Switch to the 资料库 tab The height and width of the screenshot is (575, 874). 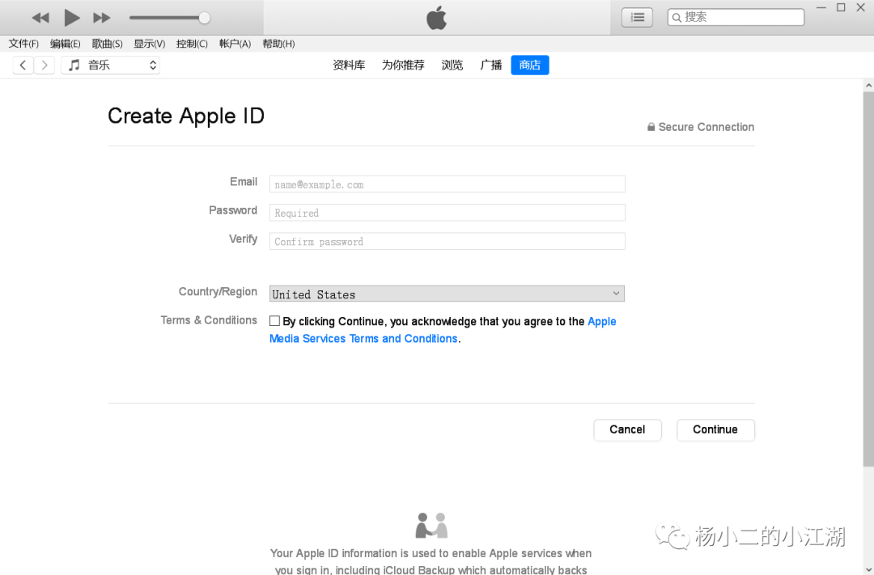tap(349, 66)
